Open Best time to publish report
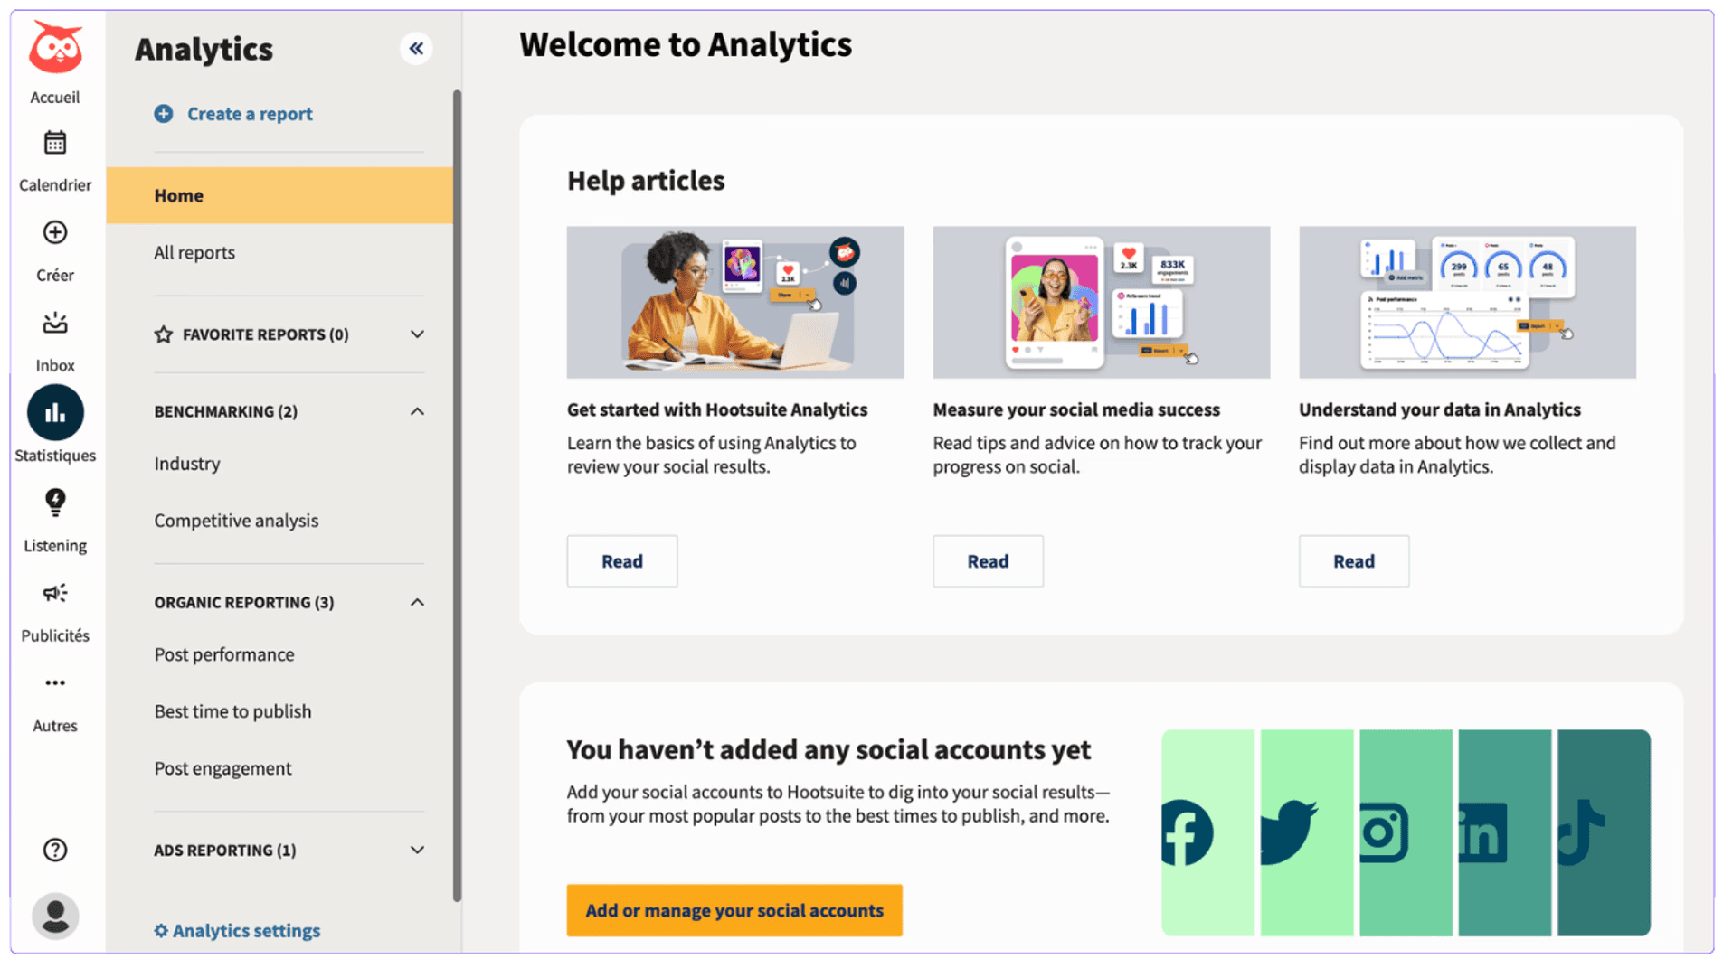The image size is (1723, 959). pos(232,711)
